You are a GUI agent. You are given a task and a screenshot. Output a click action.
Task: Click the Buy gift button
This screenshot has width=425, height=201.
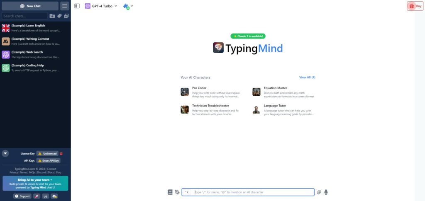tap(415, 6)
